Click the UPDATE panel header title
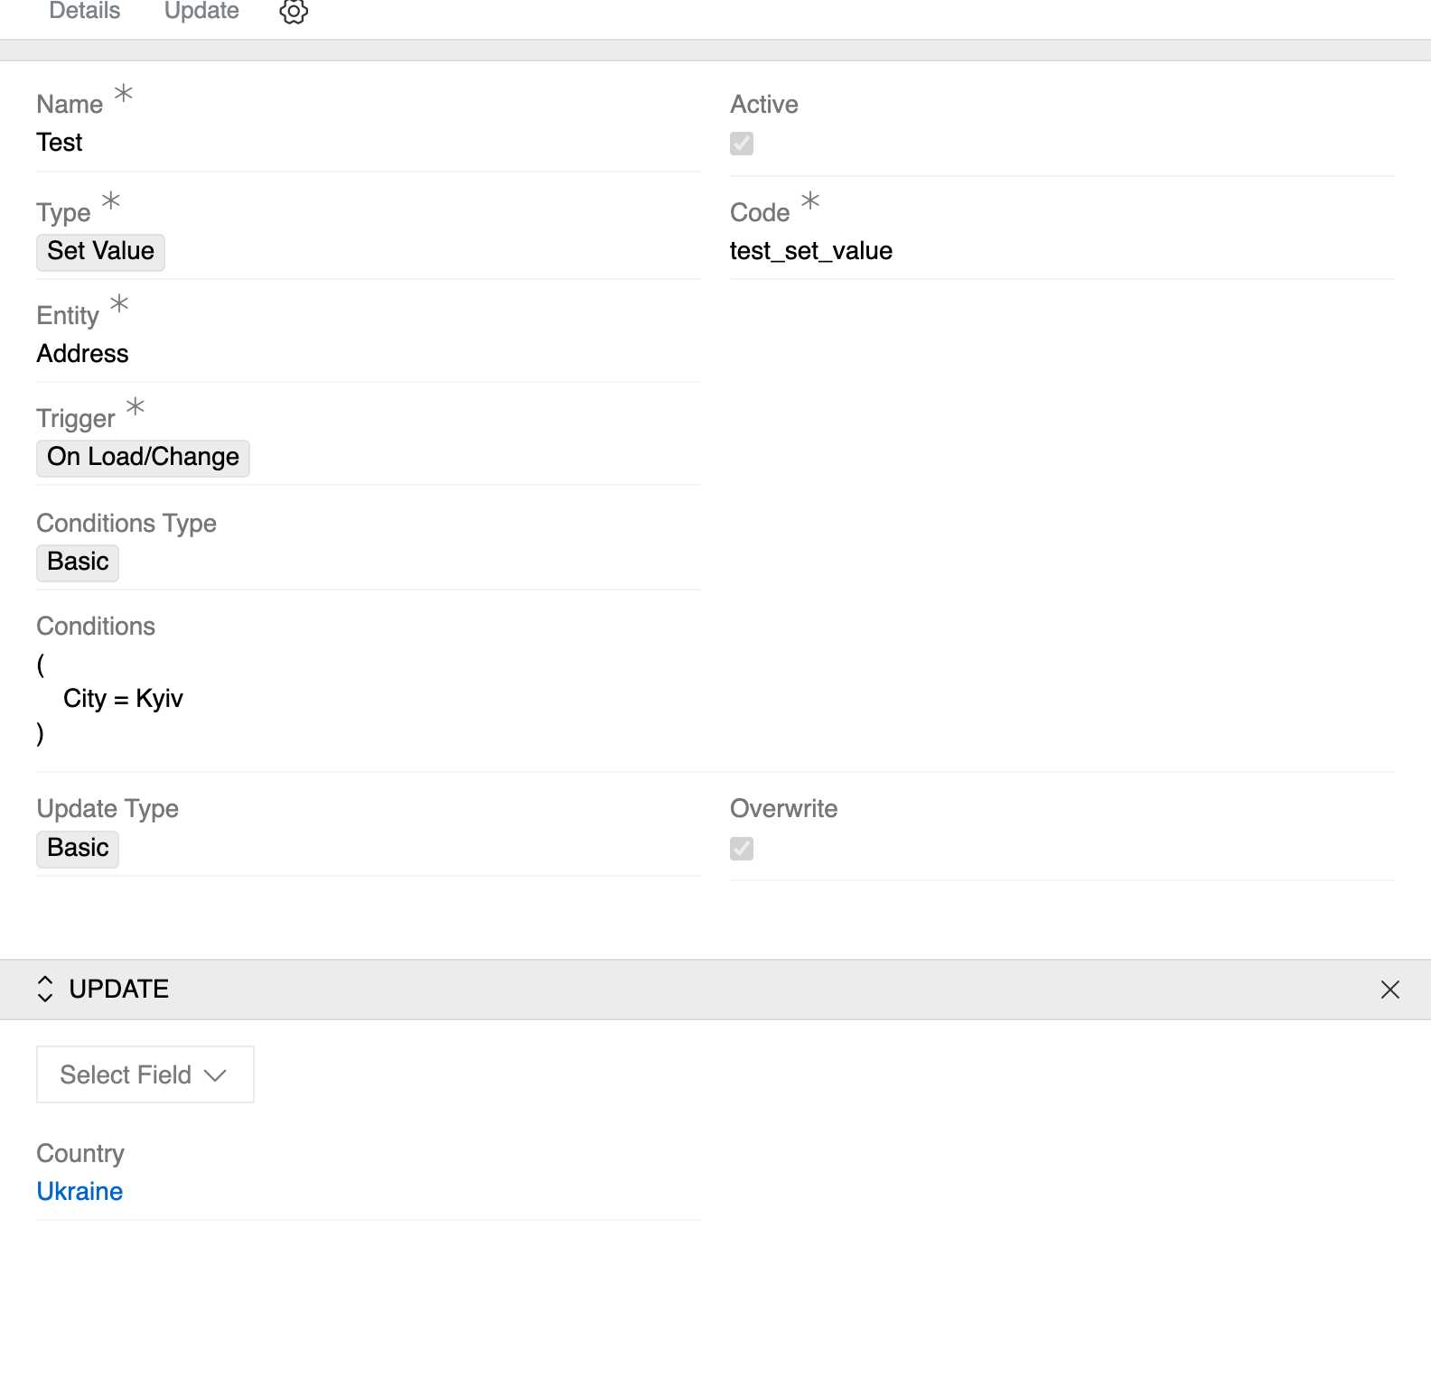 (118, 989)
